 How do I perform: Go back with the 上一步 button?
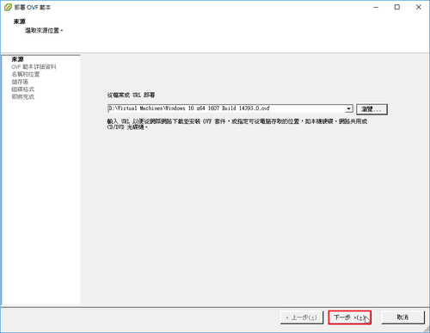(302, 318)
